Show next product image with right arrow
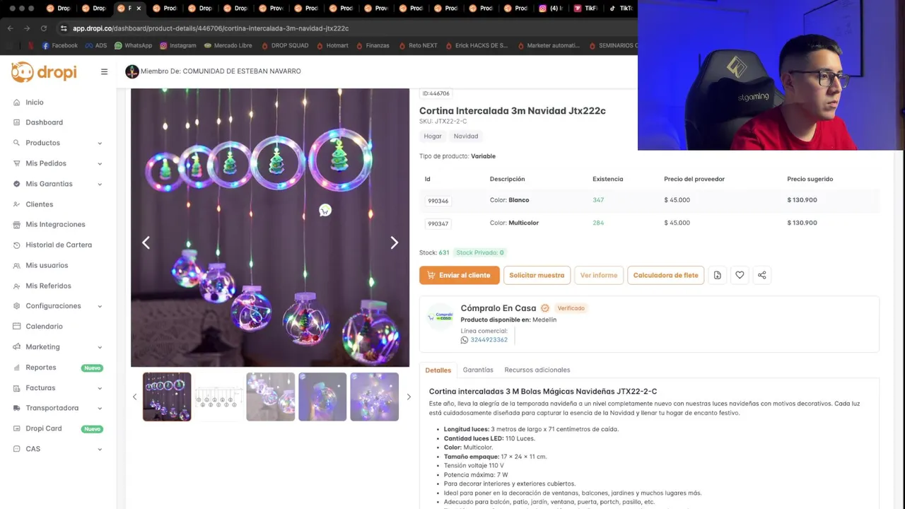 click(x=394, y=242)
